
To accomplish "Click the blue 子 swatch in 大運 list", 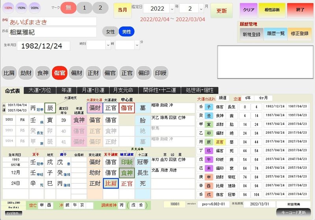I will tap(209, 107).
